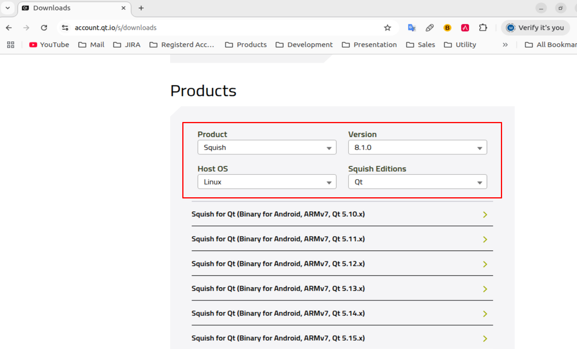Image resolution: width=577 pixels, height=349 pixels.
Task: Open the Development bookmarks folder
Action: tap(304, 45)
